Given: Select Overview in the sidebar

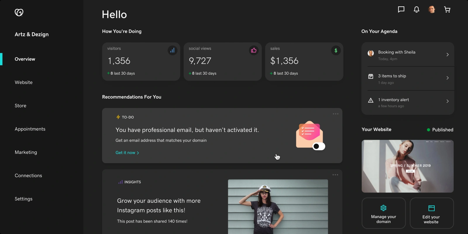Looking at the screenshot, I should [x=25, y=59].
